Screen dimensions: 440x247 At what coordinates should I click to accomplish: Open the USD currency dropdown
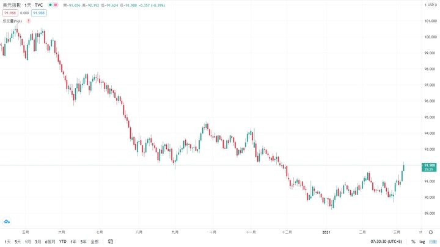tap(430, 5)
